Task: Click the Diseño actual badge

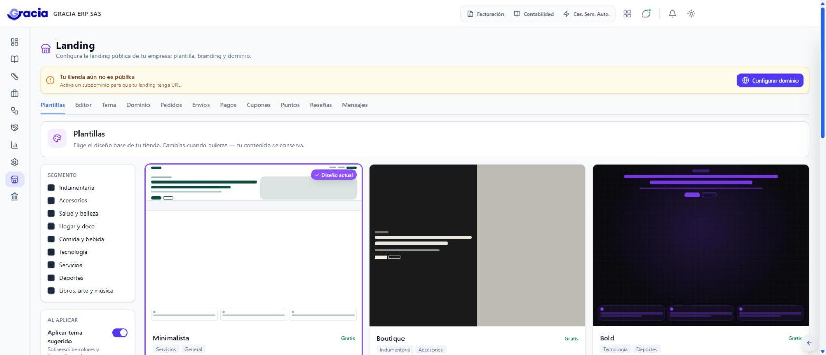Action: click(x=333, y=175)
